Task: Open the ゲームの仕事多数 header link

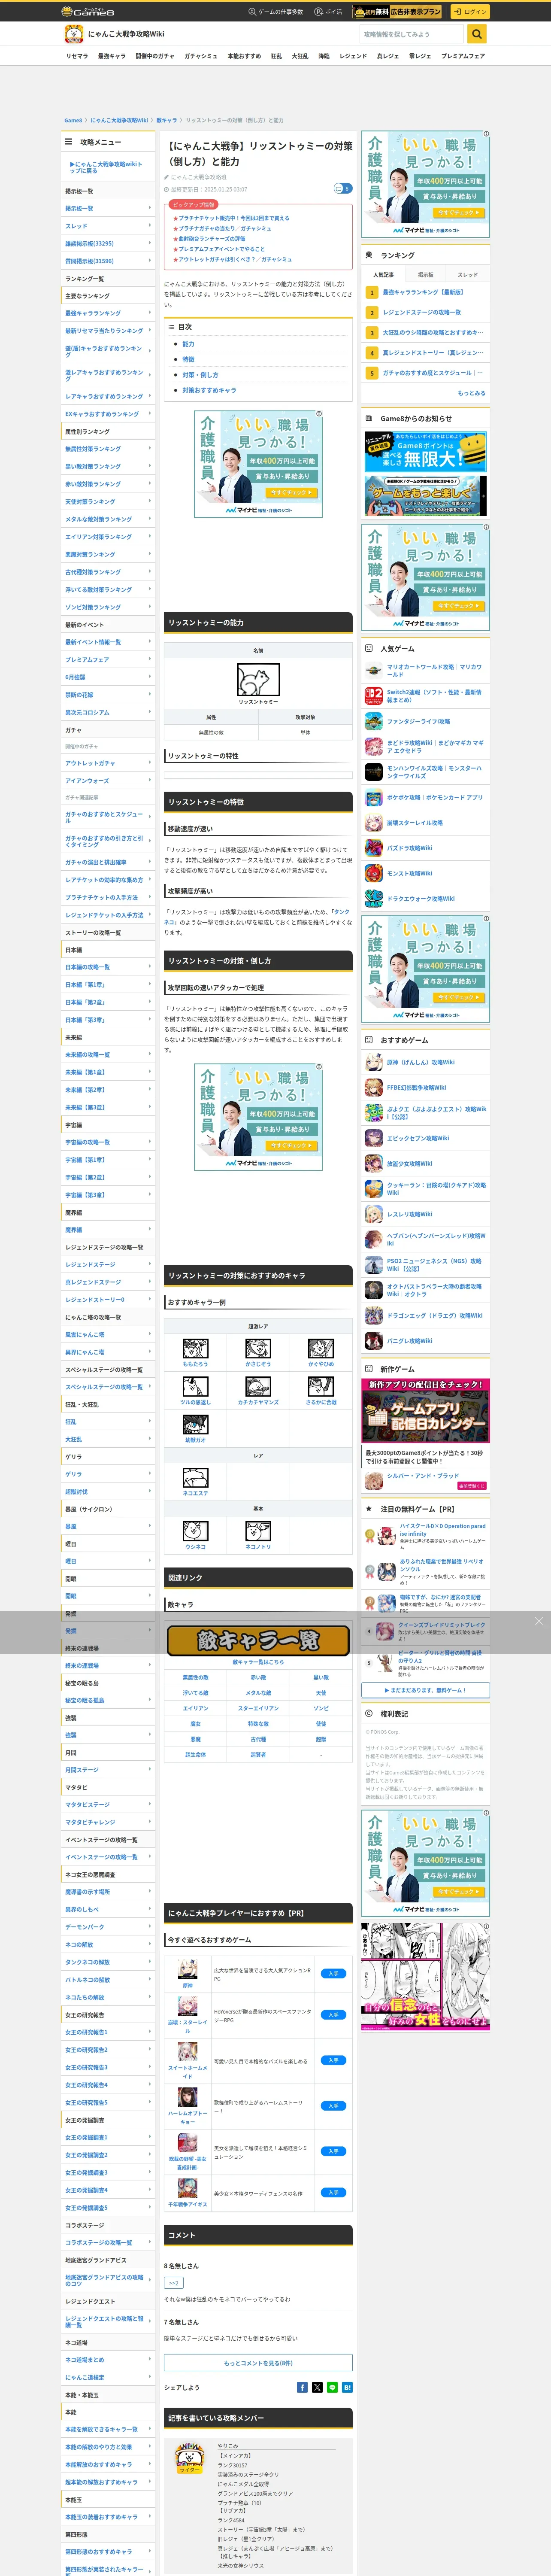Action: (276, 12)
